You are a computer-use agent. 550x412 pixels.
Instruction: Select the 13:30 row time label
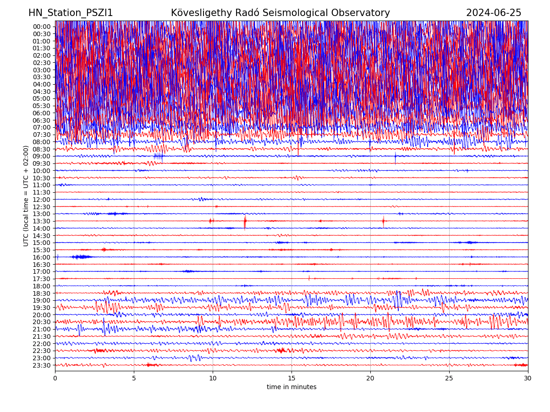pos(42,221)
